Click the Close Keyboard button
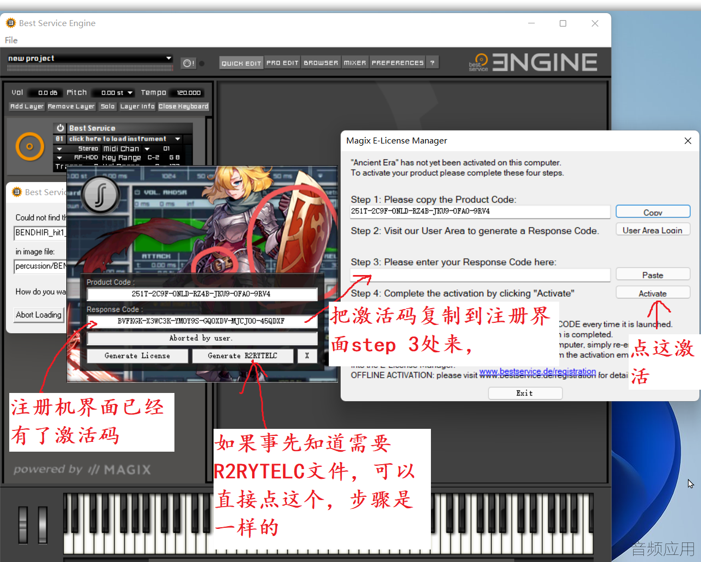The height and width of the screenshot is (562, 701). [x=184, y=107]
